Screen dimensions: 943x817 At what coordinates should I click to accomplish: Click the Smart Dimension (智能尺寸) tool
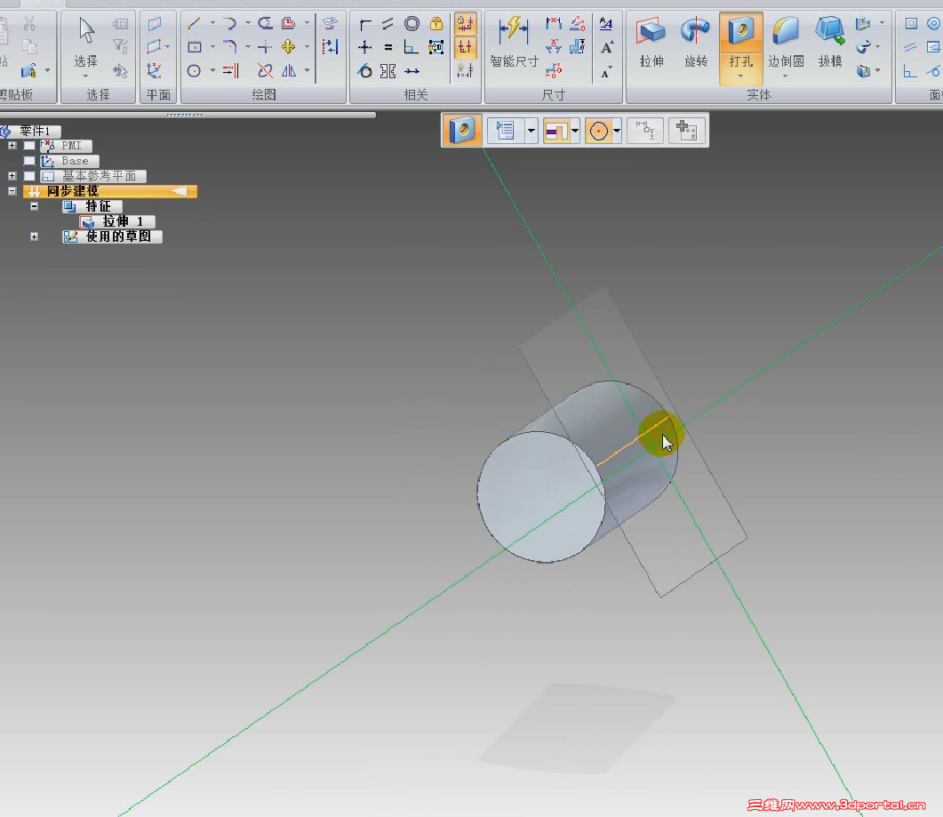click(x=514, y=42)
